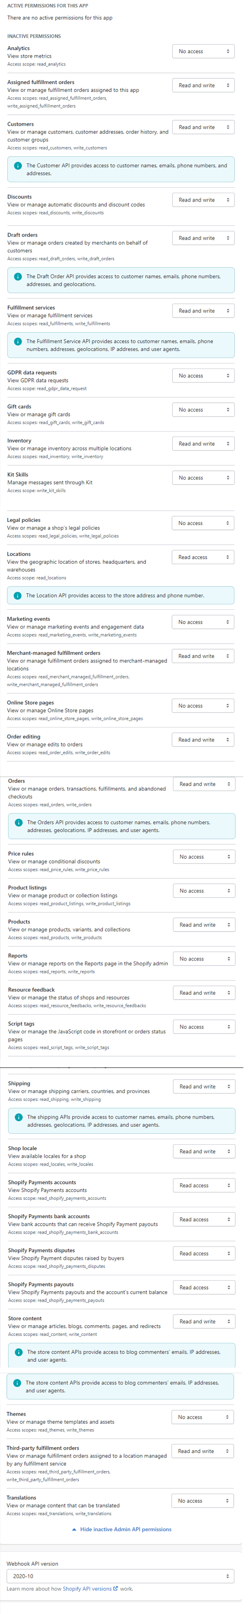Click info icon in Customer API banner

(18, 166)
